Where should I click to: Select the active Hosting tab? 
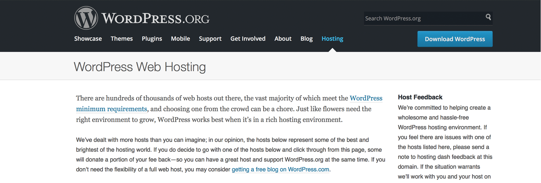click(332, 39)
